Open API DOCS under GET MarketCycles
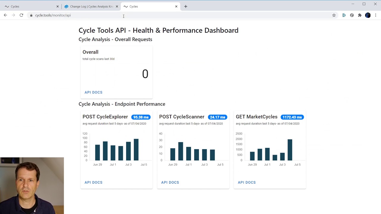Screen dimensions: 381x214 pyautogui.click(x=247, y=182)
